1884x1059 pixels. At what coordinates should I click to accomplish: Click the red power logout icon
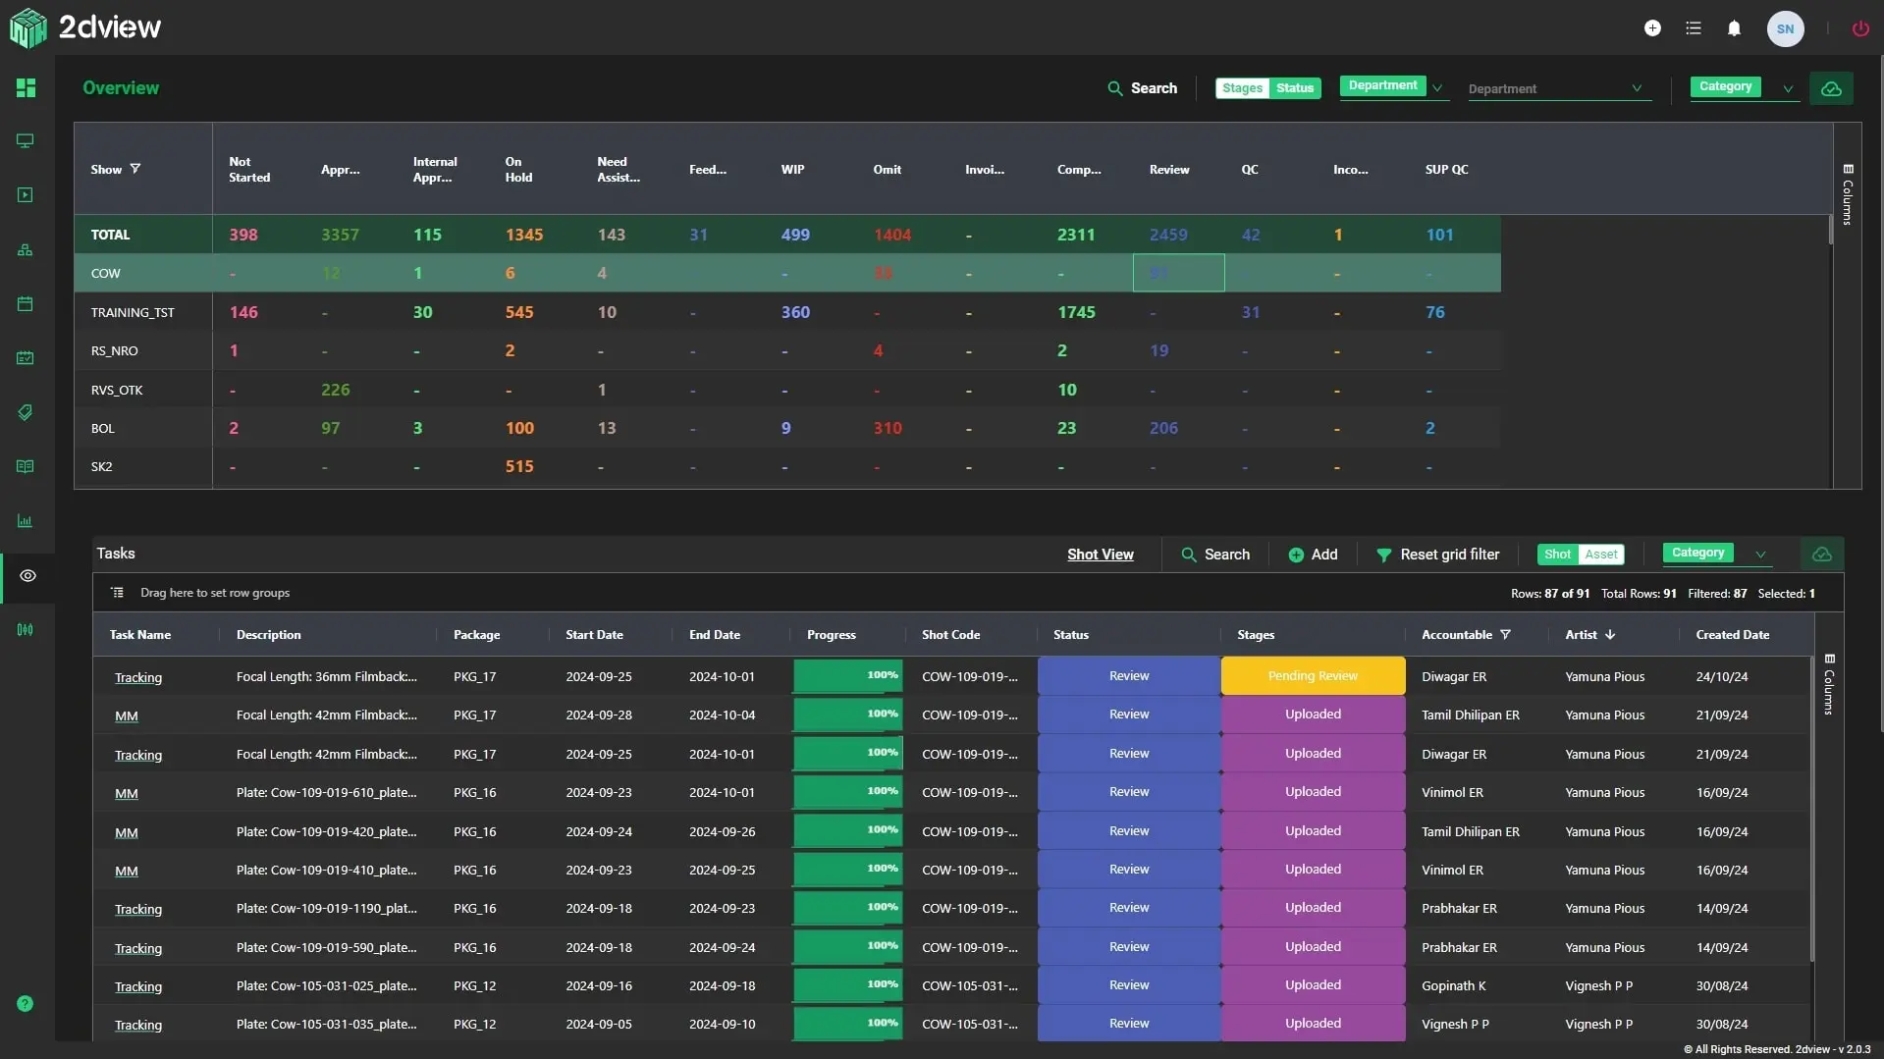click(1860, 28)
